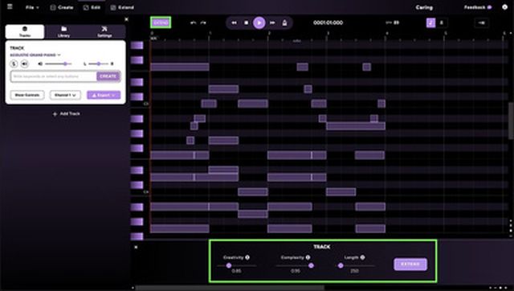Close the left side panel
Image resolution: width=514 pixels, height=291 pixels.
point(127,19)
